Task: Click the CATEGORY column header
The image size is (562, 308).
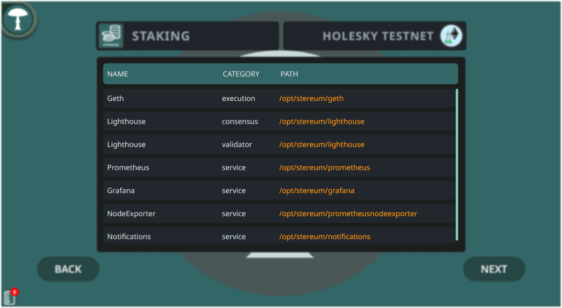Action: [241, 74]
